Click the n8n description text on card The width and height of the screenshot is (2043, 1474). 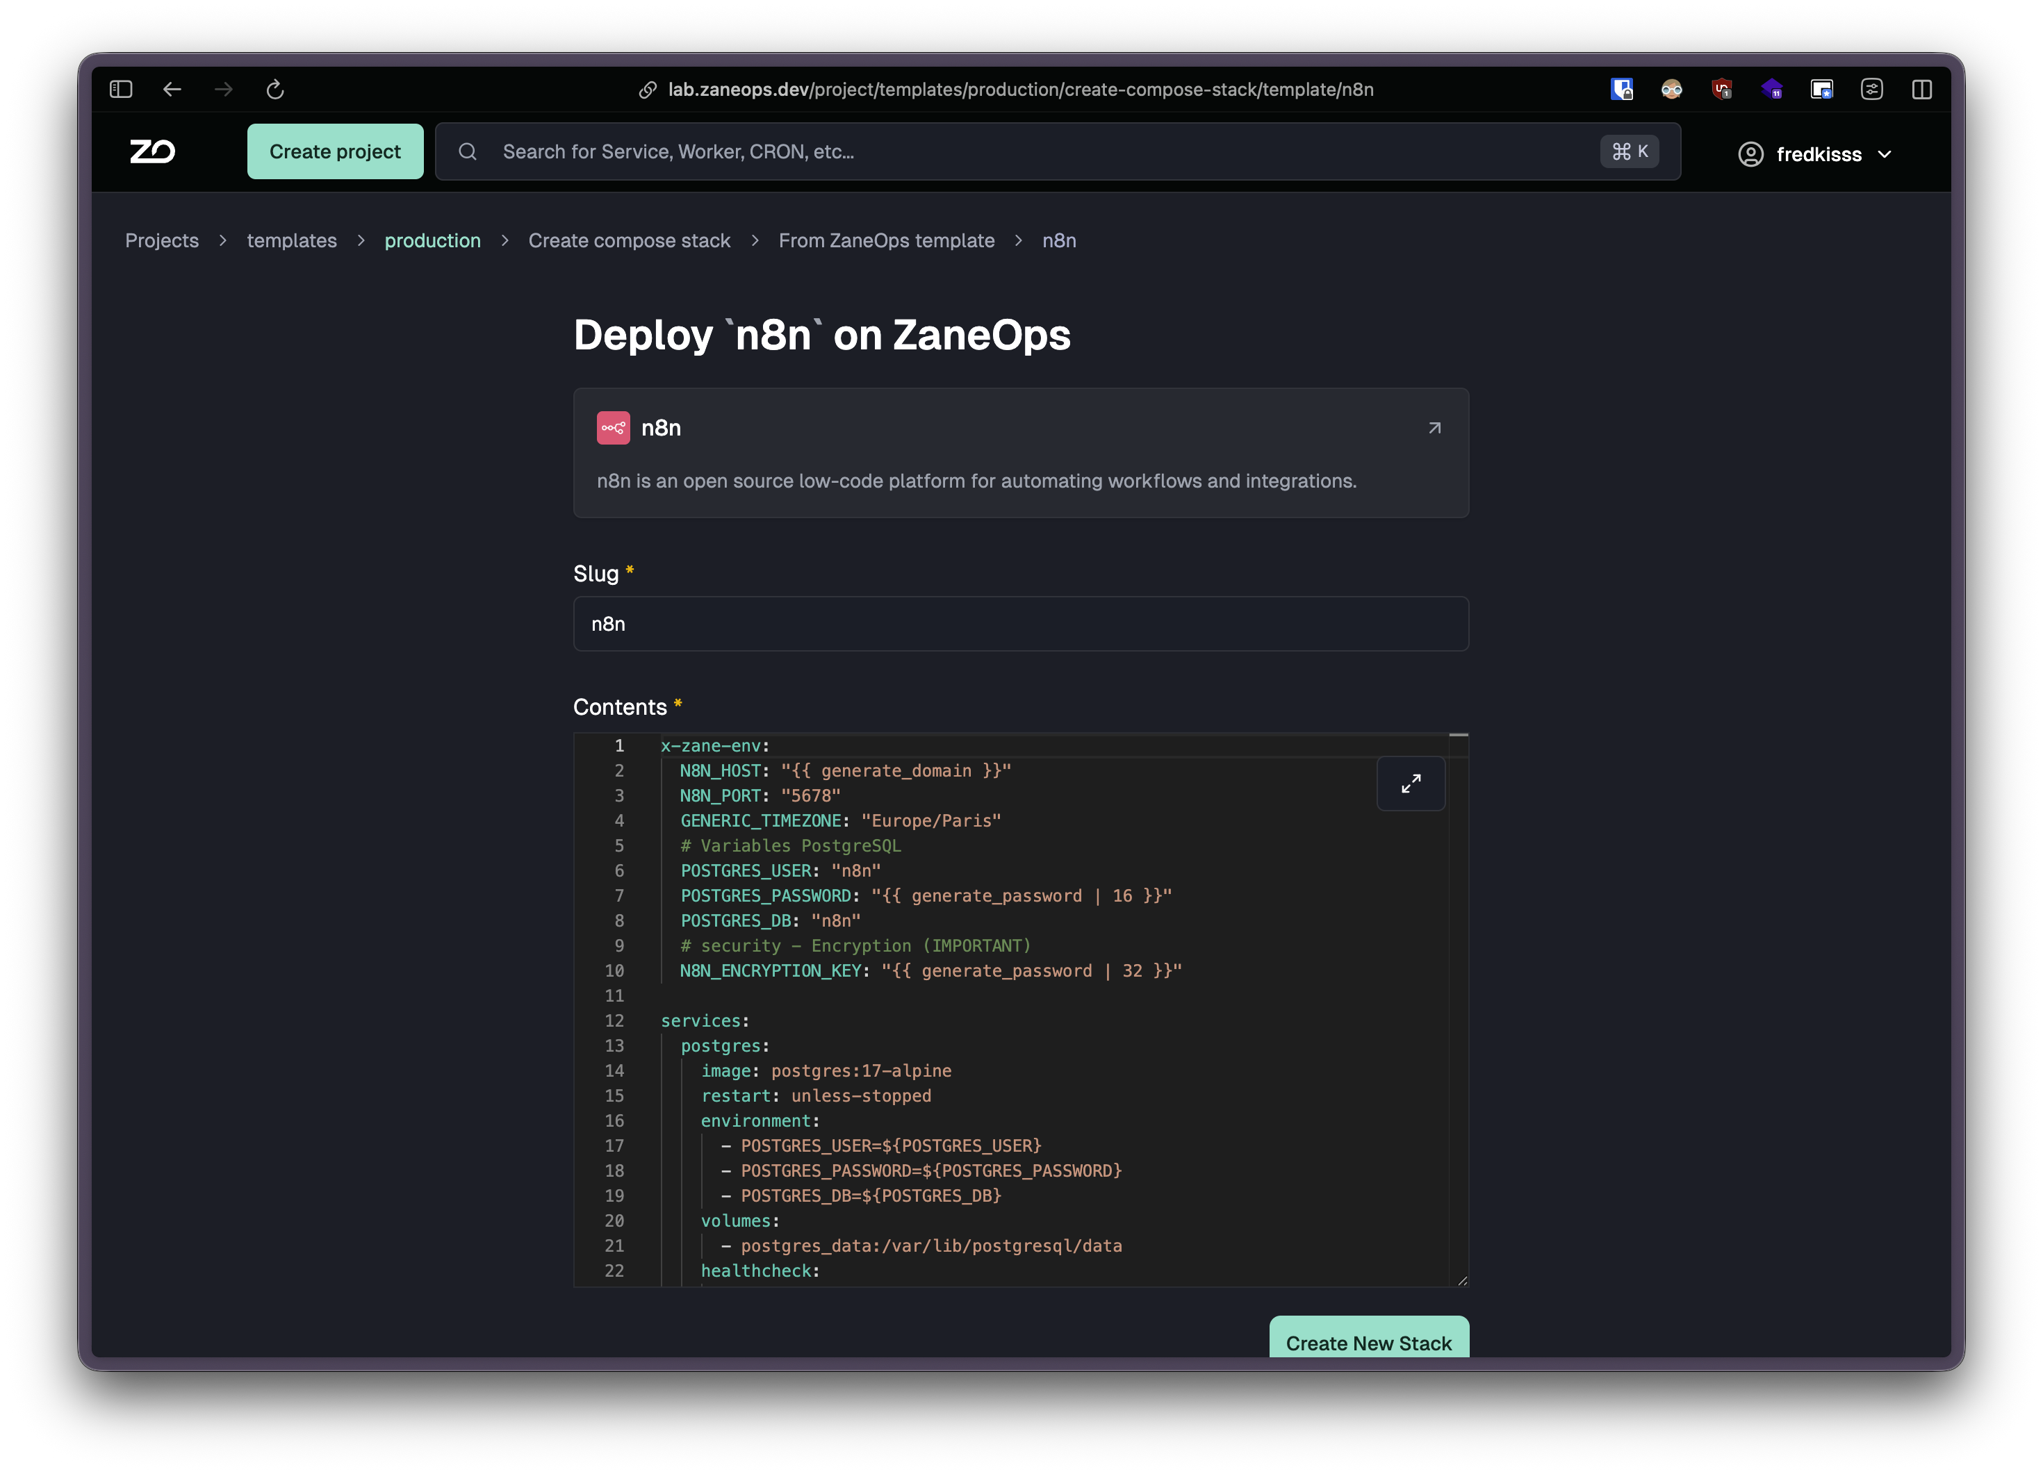point(976,481)
